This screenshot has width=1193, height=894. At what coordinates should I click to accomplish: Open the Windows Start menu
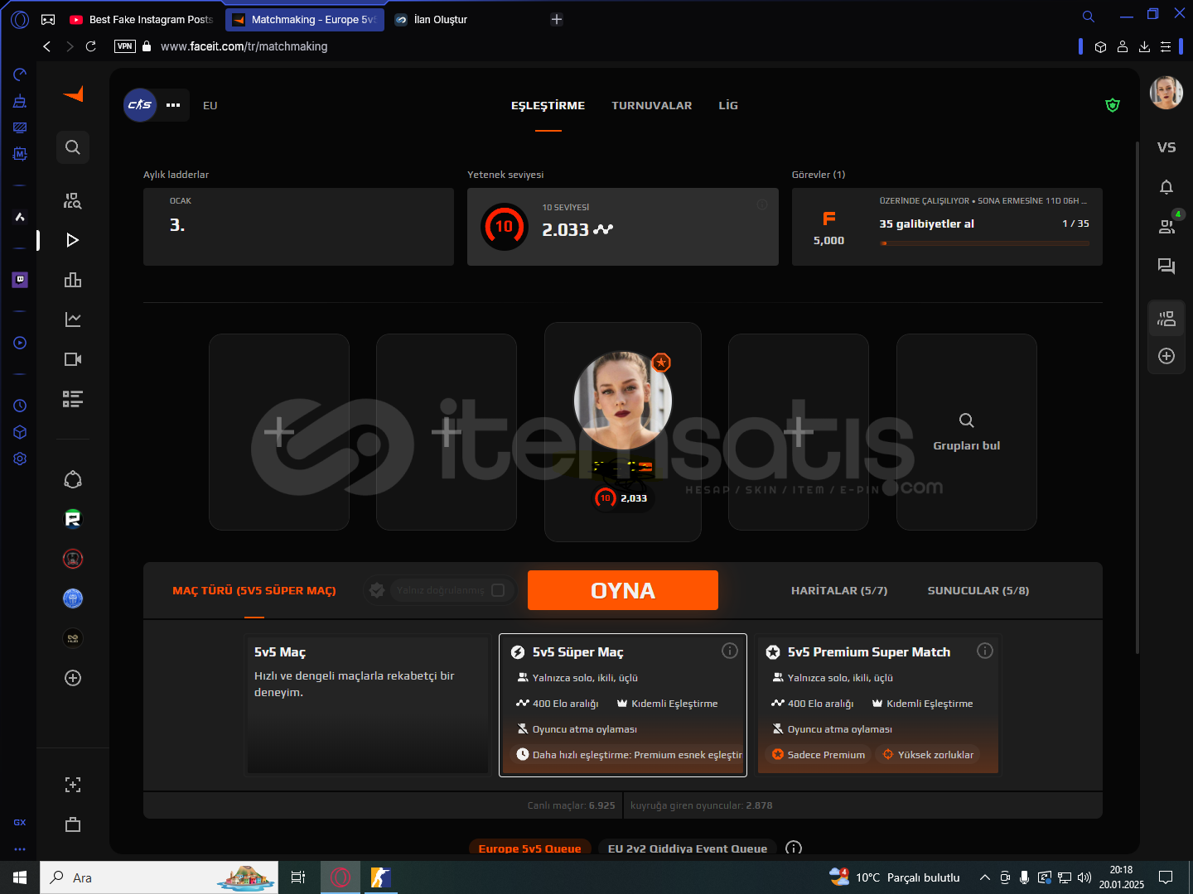coord(20,877)
